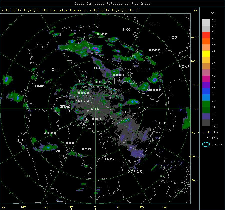Click the HUBLI city label
225x210 pixels.
pyautogui.click(x=70, y=111)
